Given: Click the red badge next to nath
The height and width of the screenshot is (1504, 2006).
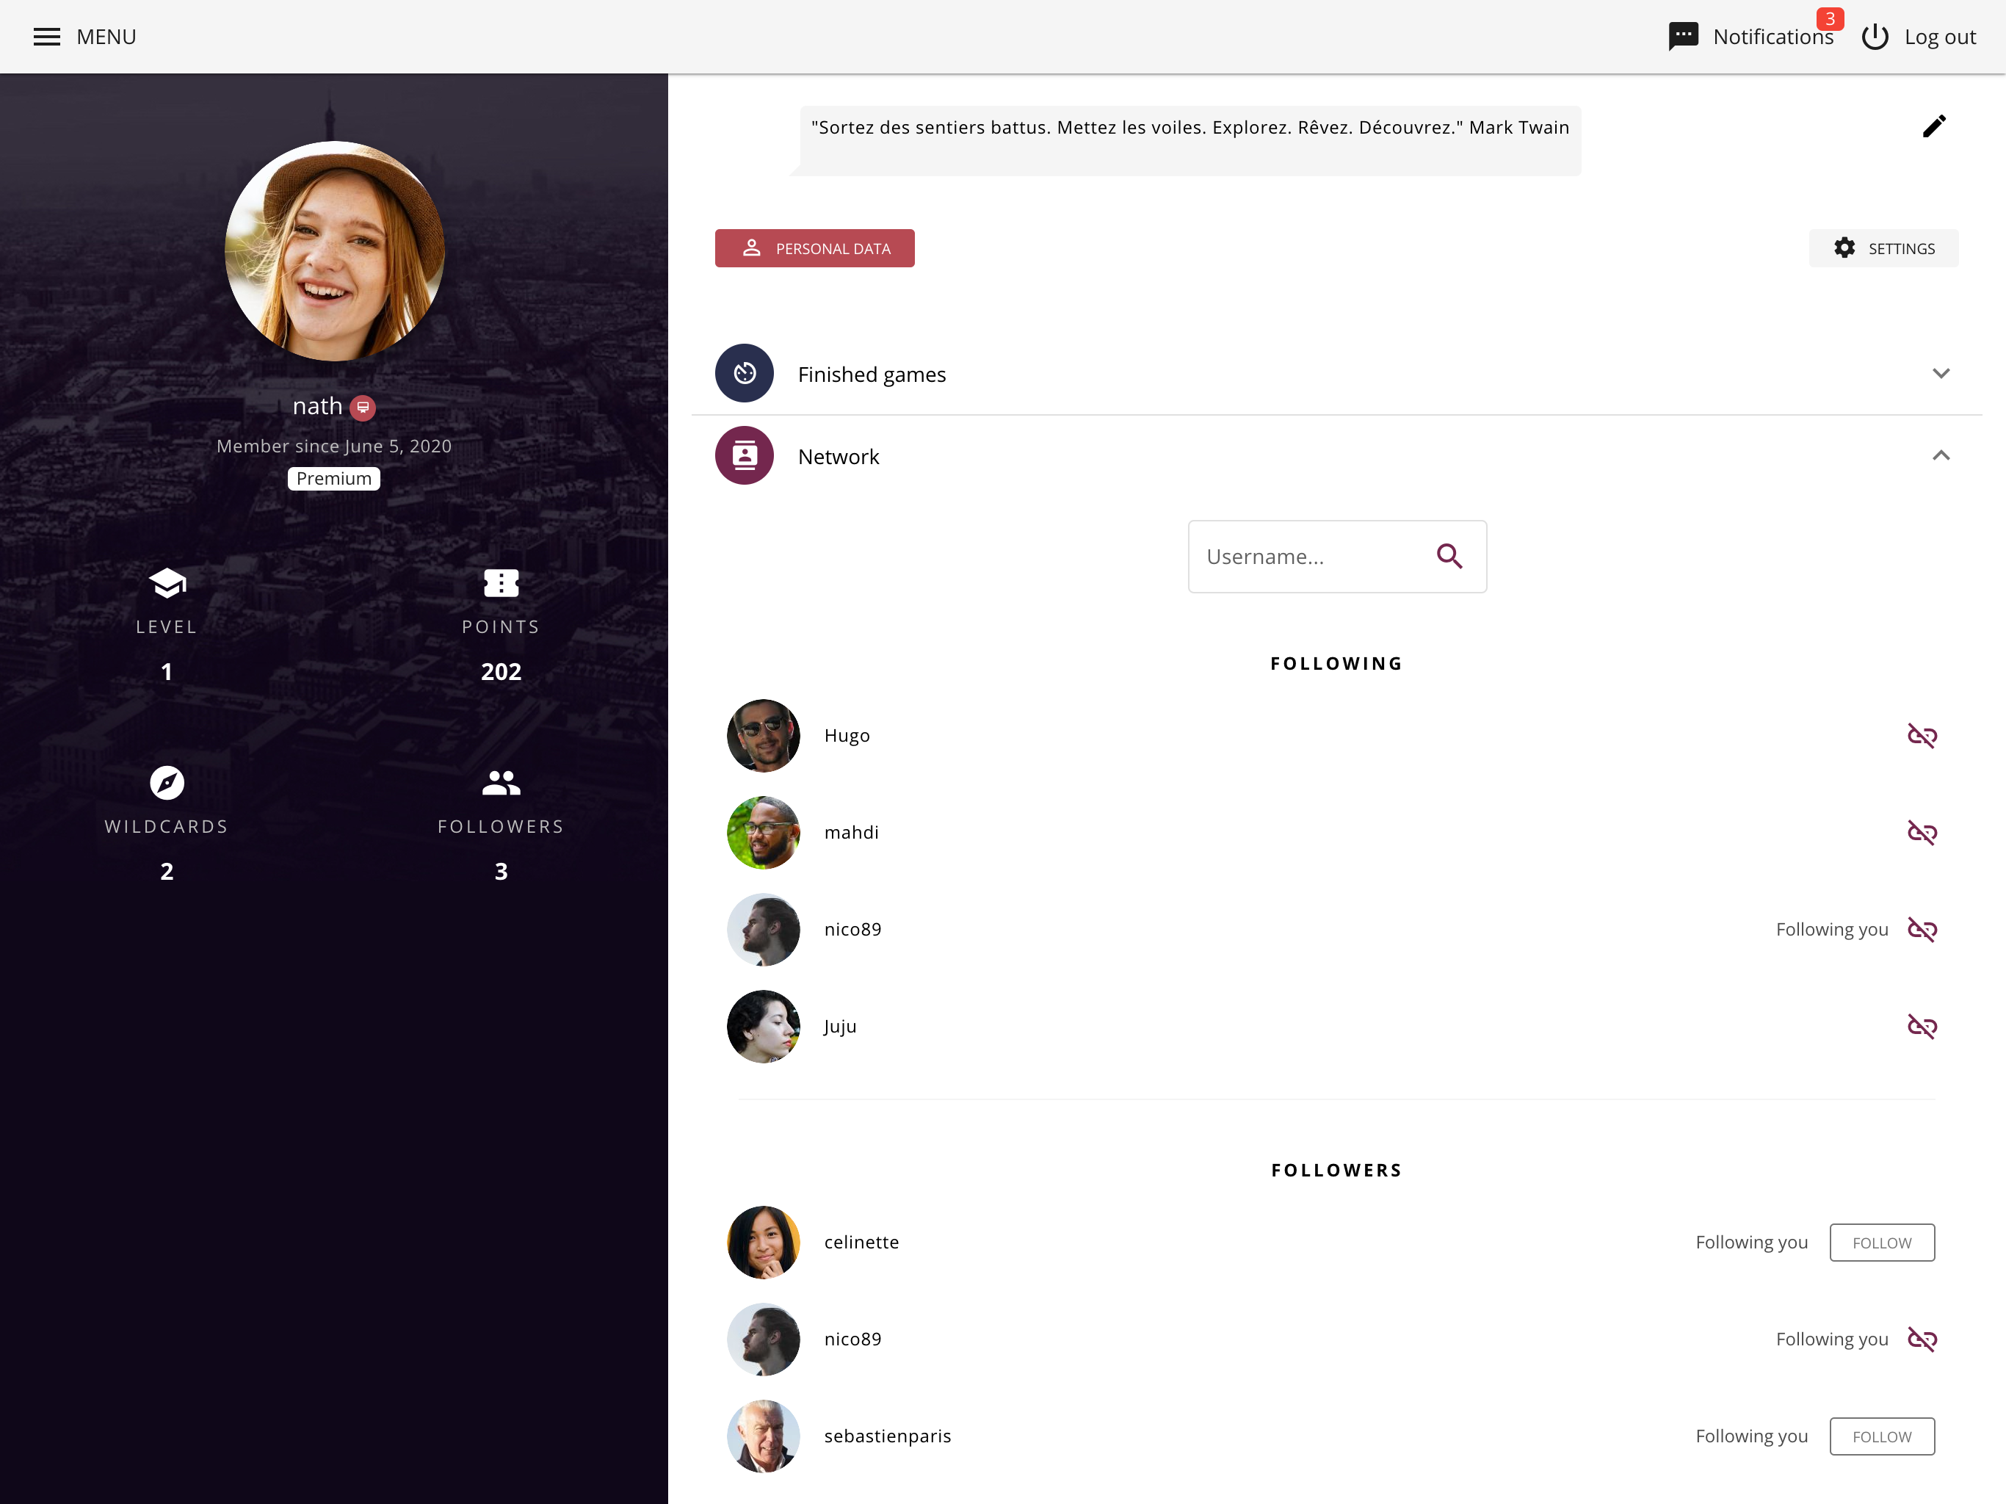Looking at the screenshot, I should 363,408.
